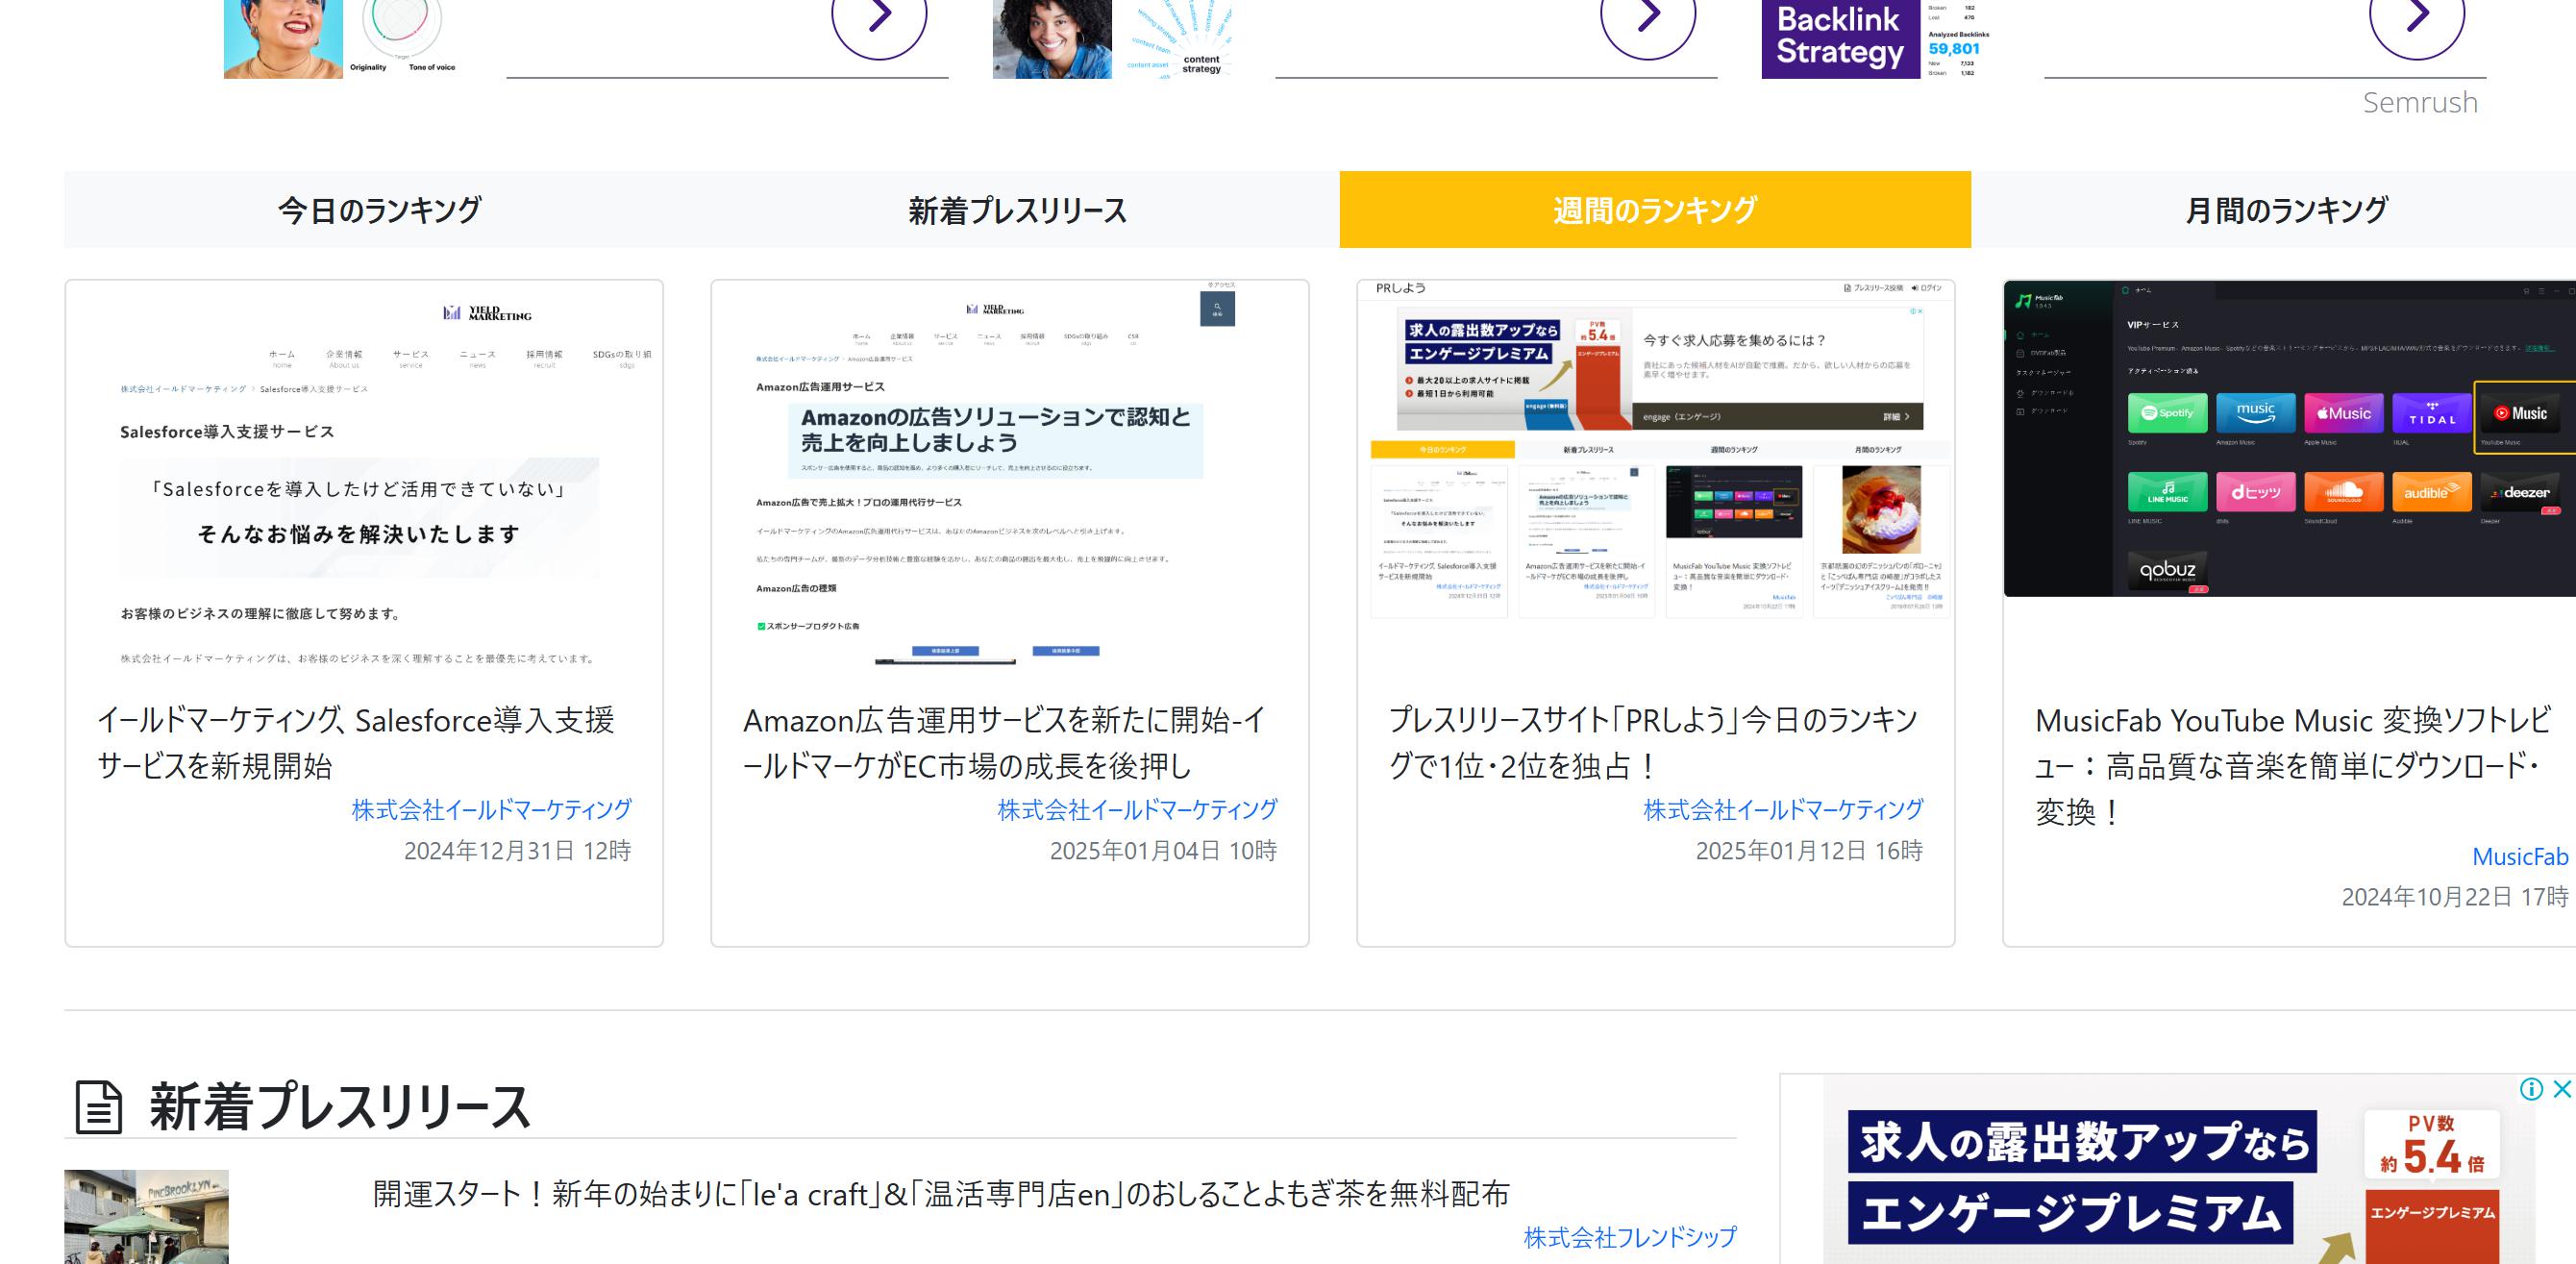This screenshot has height=1264, width=2576.
Task: Switch to 新着プレスリリース tab
Action: pyautogui.click(x=1017, y=210)
